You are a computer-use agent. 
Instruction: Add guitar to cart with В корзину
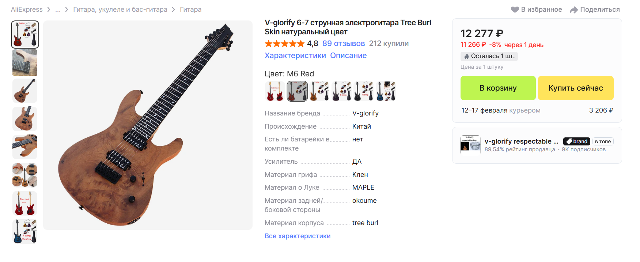[x=498, y=88]
